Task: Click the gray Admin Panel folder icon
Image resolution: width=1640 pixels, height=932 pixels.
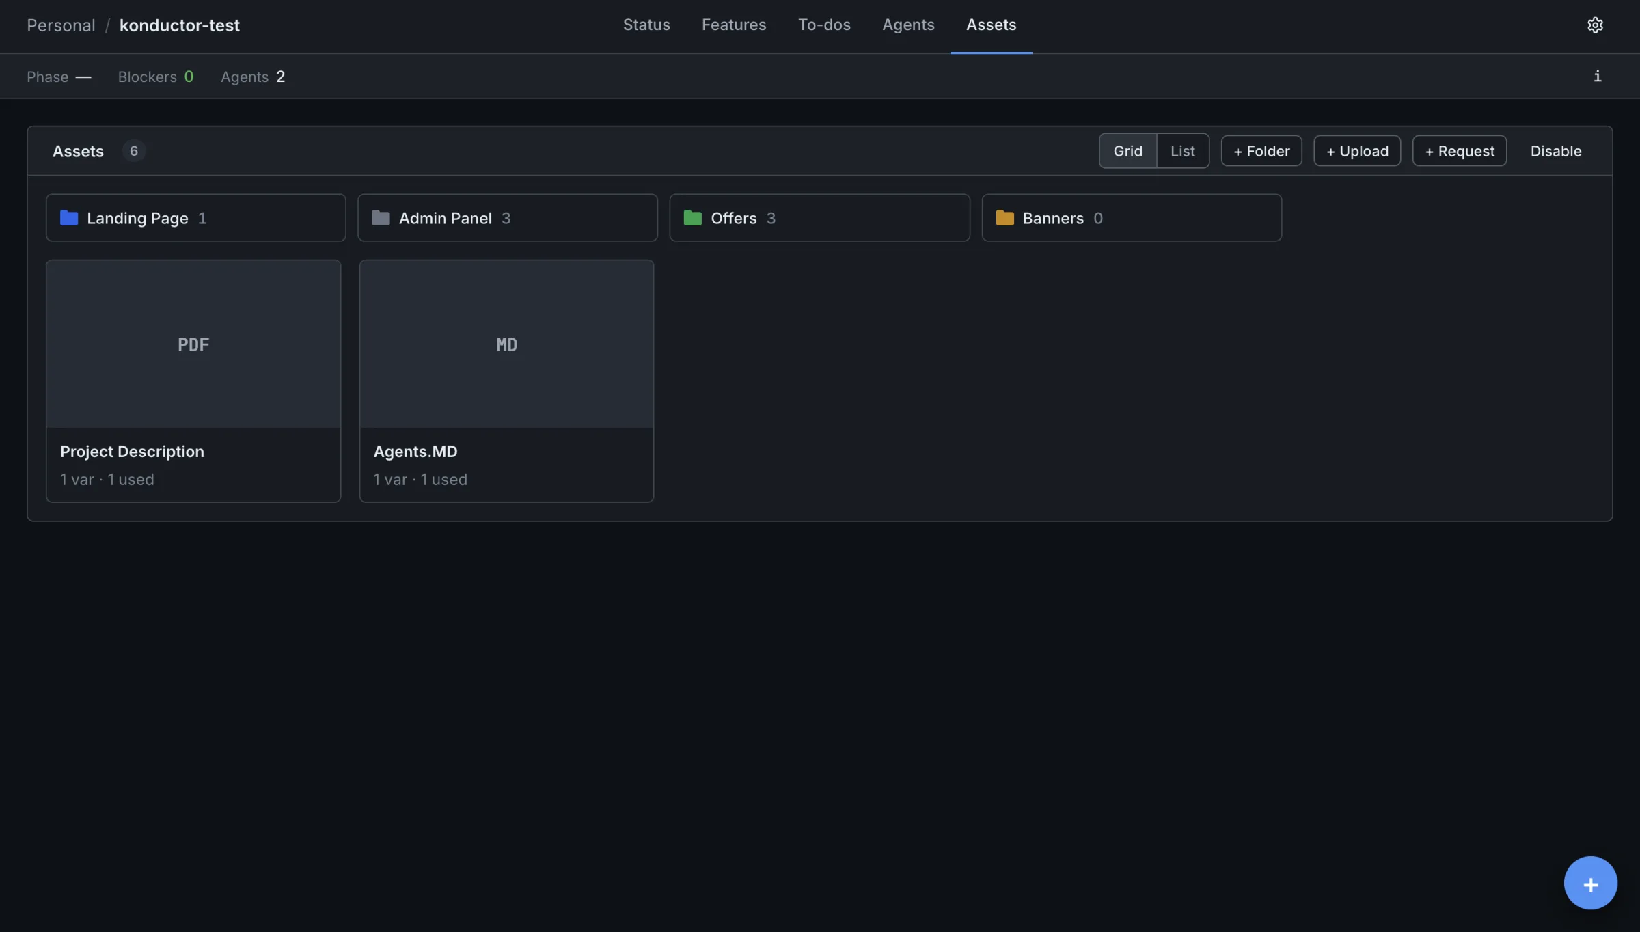Action: (381, 218)
